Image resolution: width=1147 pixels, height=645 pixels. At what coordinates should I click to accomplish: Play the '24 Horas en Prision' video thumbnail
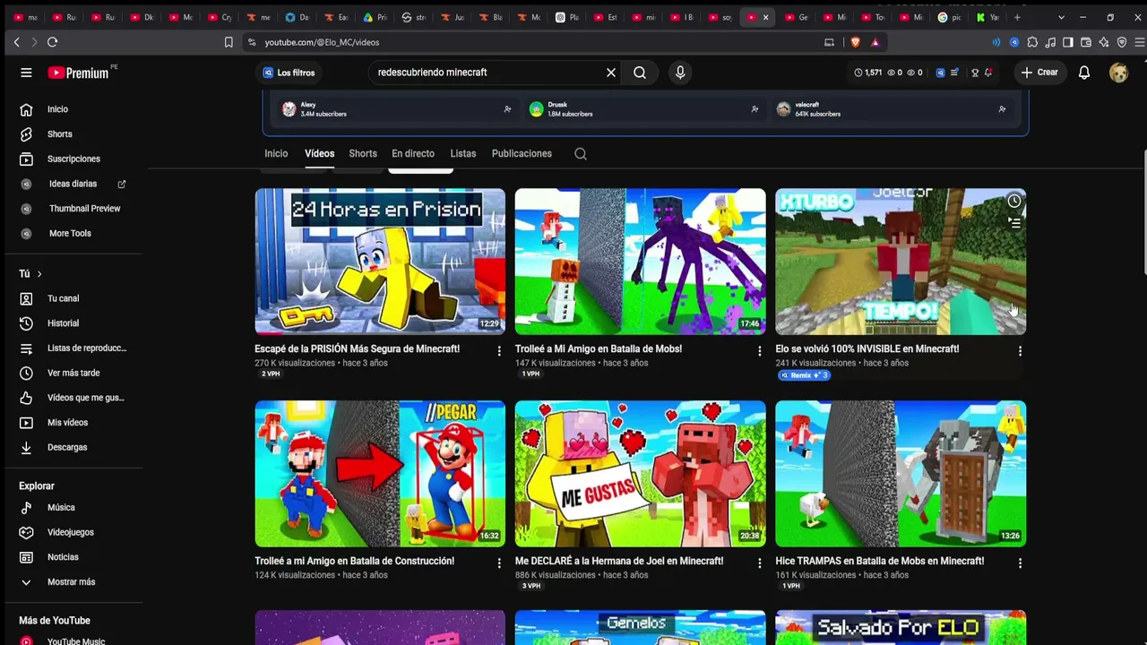click(380, 262)
